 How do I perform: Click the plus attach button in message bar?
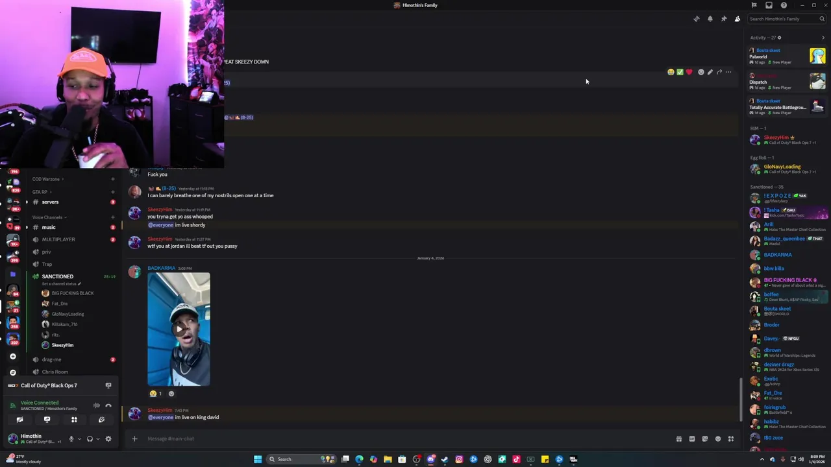click(x=134, y=438)
